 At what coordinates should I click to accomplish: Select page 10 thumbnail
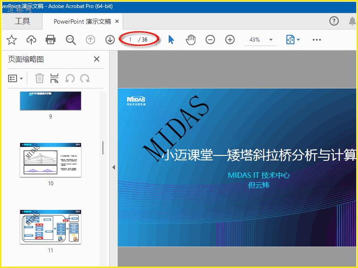pyautogui.click(x=51, y=160)
